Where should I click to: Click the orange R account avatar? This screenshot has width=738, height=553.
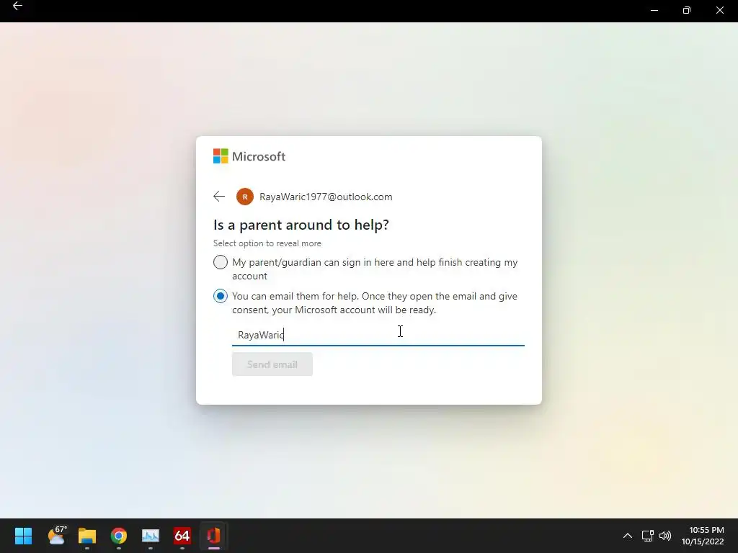click(245, 197)
